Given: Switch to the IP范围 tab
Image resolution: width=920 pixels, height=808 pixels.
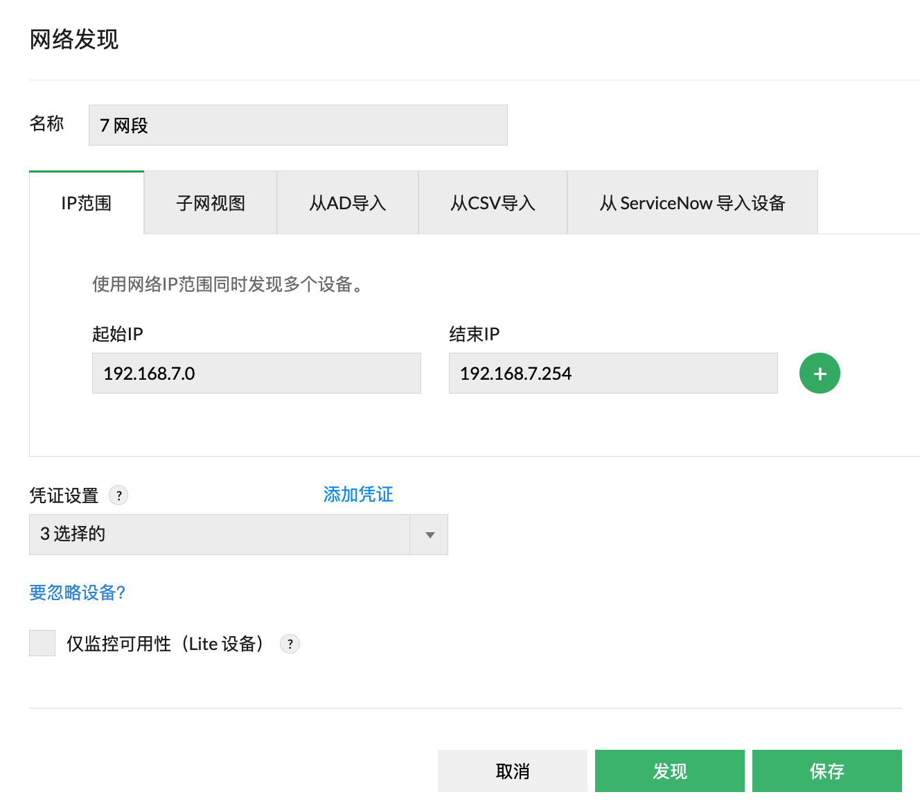Looking at the screenshot, I should point(86,202).
